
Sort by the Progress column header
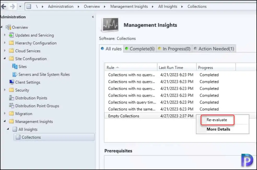point(216,67)
